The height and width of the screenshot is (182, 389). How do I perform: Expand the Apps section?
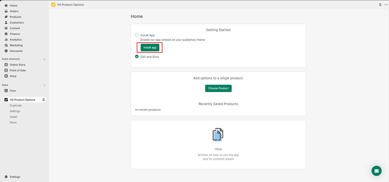44,85
